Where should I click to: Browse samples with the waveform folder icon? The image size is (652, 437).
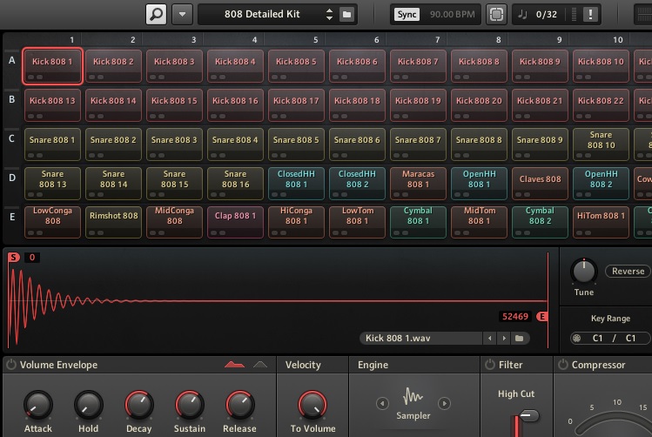click(520, 338)
